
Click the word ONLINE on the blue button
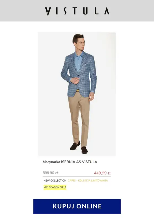click(x=89, y=206)
